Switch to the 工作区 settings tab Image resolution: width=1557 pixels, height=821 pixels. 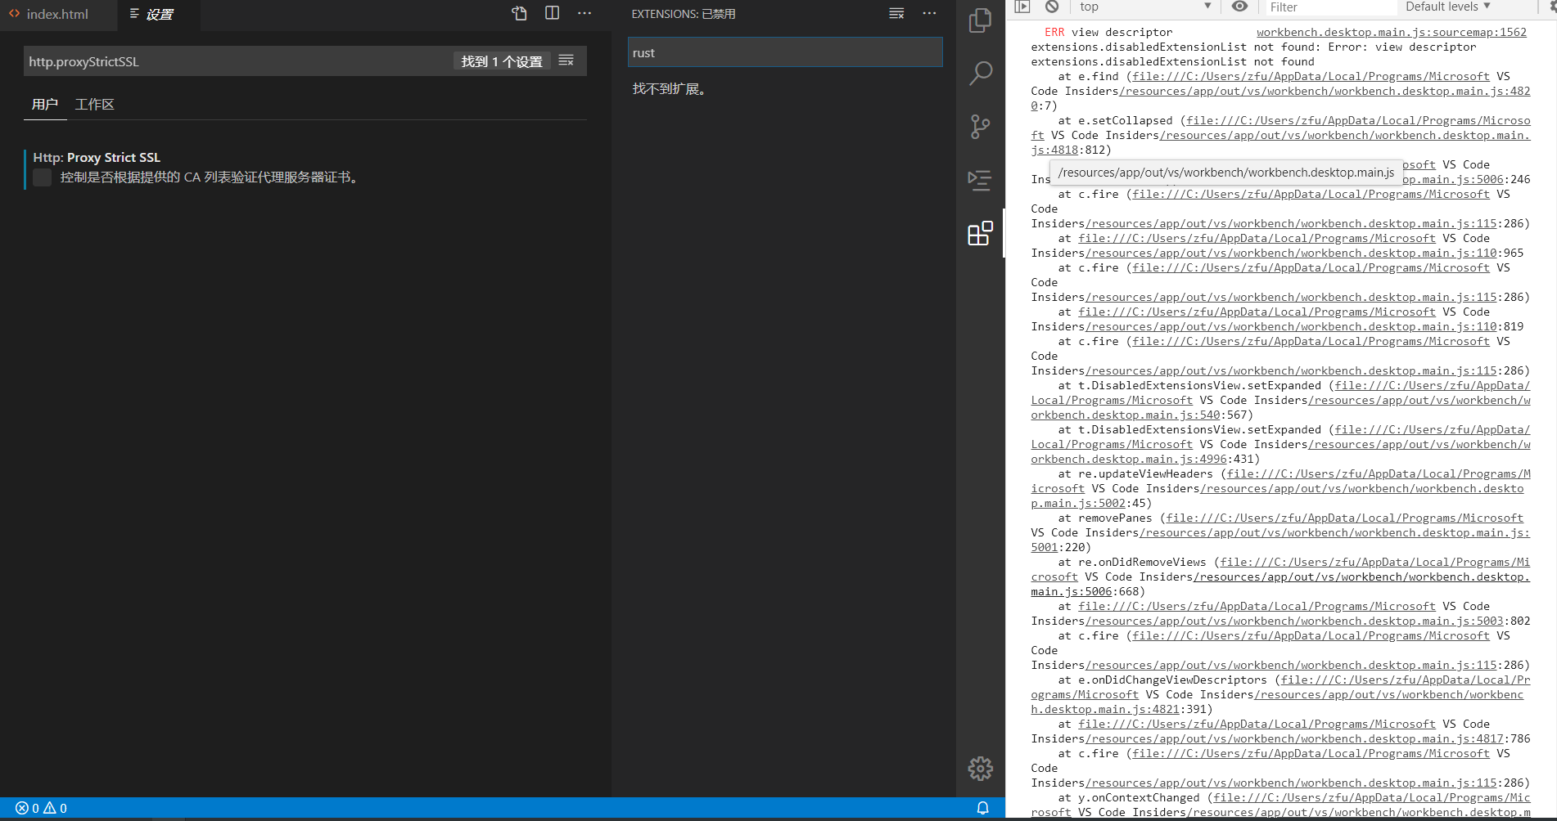coord(94,104)
